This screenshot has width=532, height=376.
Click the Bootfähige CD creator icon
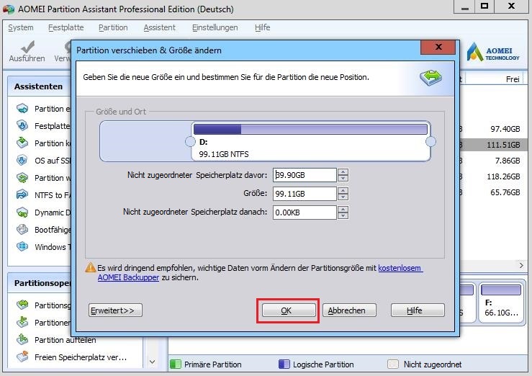[22, 230]
